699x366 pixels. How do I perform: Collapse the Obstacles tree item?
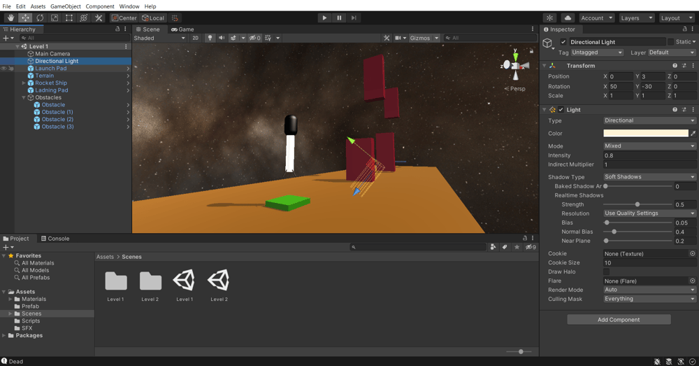pyautogui.click(x=24, y=97)
